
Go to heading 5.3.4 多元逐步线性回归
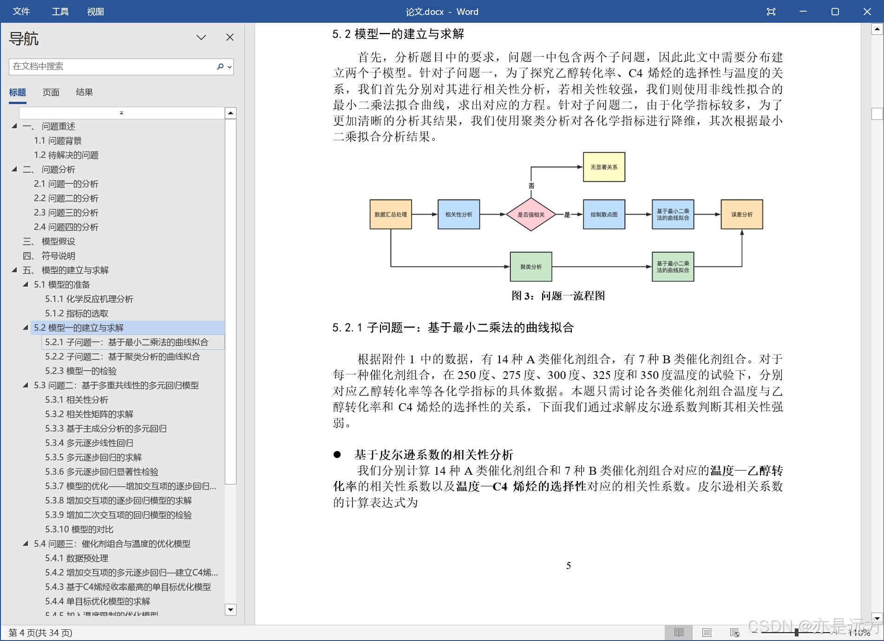[89, 443]
